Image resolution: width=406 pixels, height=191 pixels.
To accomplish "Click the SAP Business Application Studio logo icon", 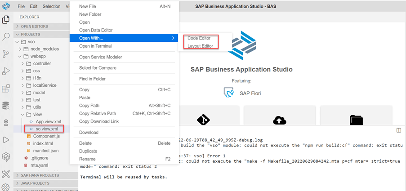I will pyautogui.click(x=6, y=5).
